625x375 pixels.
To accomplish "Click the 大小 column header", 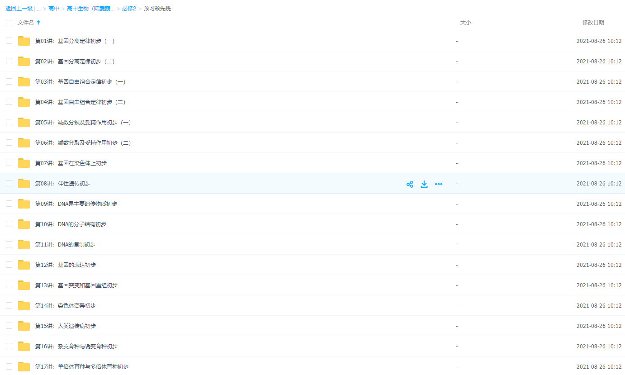I will tap(465, 23).
